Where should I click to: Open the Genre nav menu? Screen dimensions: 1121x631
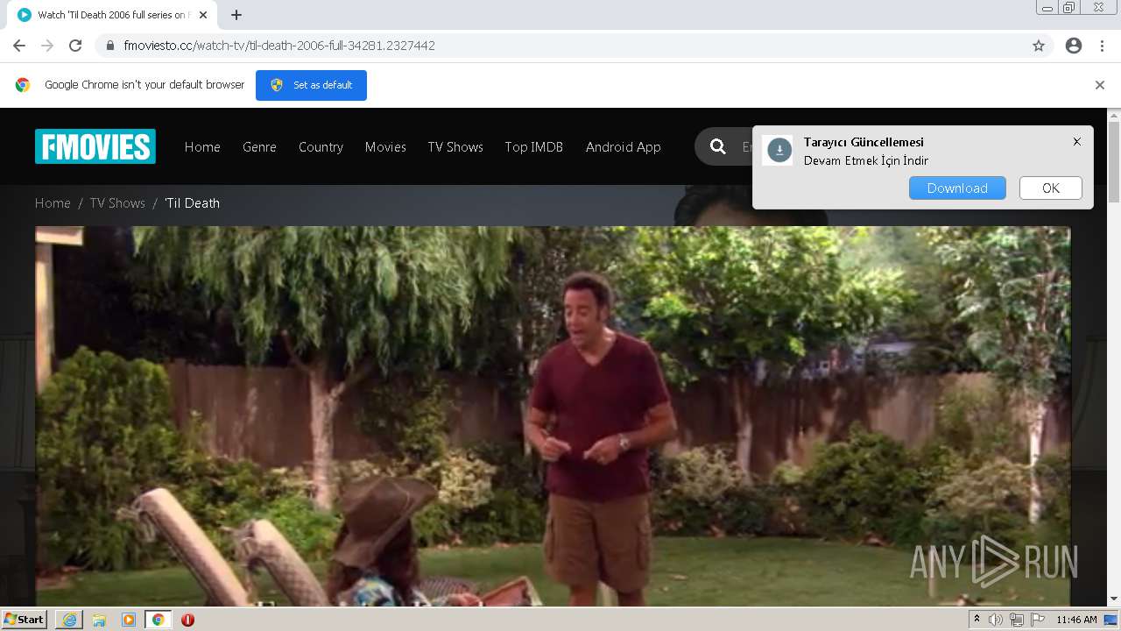(x=259, y=147)
